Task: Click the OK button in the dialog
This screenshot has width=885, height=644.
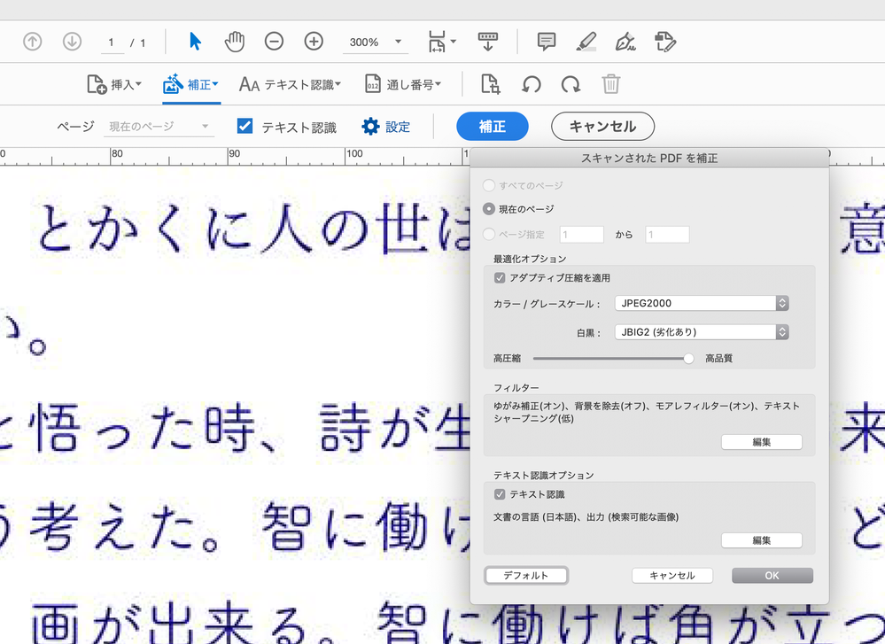Action: point(772,575)
